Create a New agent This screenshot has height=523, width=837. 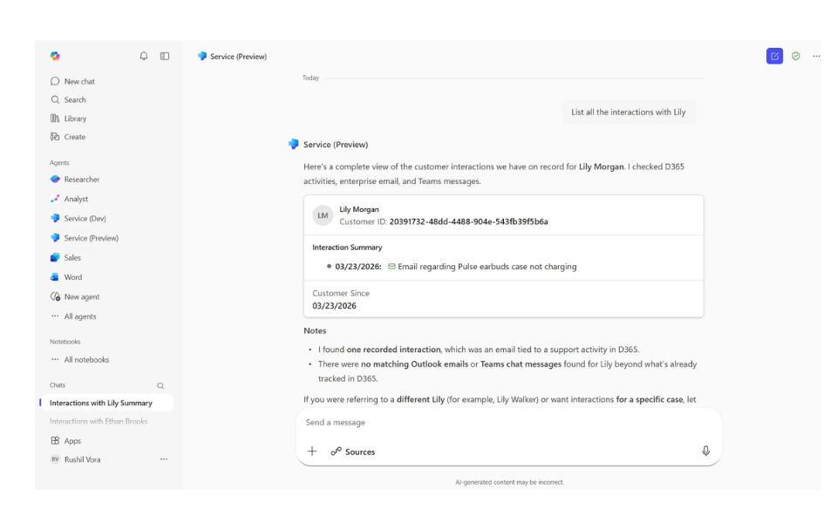coord(75,296)
